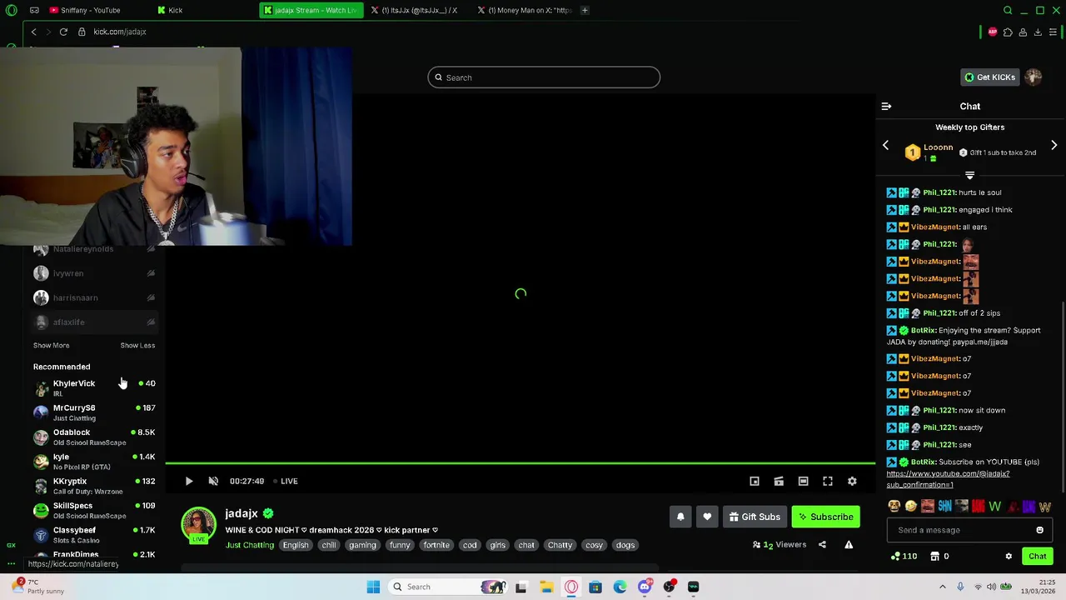Screen dimensions: 1066x600
Task: Click Get KICKs button
Action: [989, 77]
